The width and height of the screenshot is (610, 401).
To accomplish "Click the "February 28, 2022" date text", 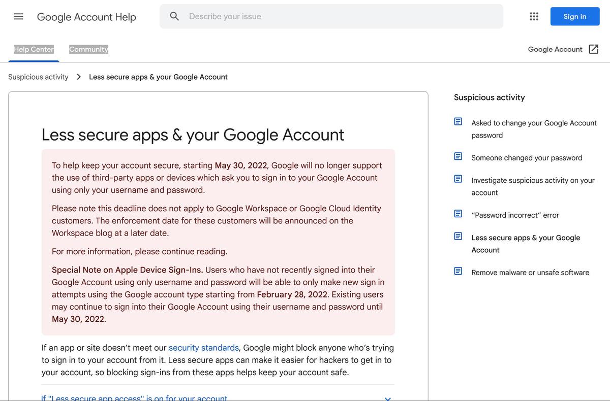I will point(293,294).
